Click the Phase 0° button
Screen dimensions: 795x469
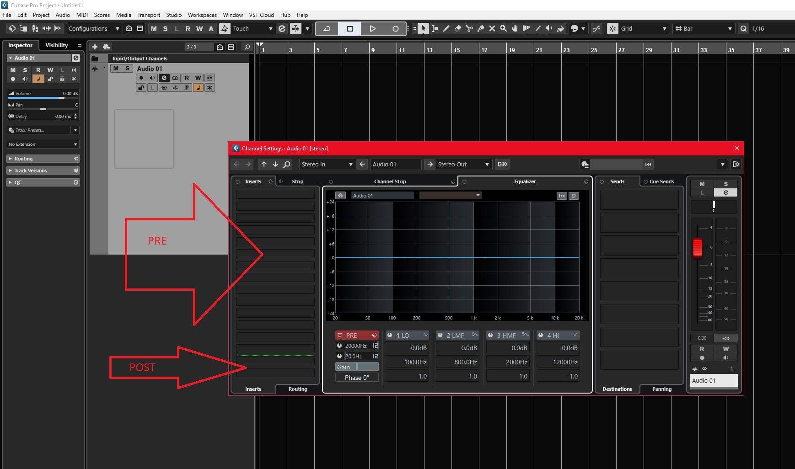(357, 378)
